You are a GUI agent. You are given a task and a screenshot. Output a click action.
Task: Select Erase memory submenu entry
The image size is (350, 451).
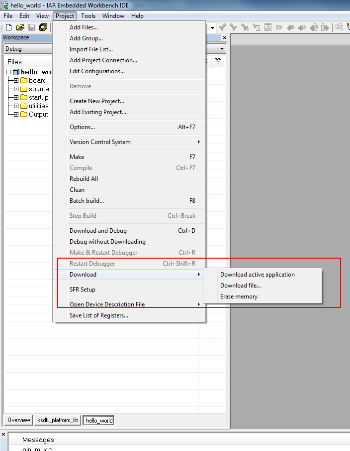click(x=262, y=296)
